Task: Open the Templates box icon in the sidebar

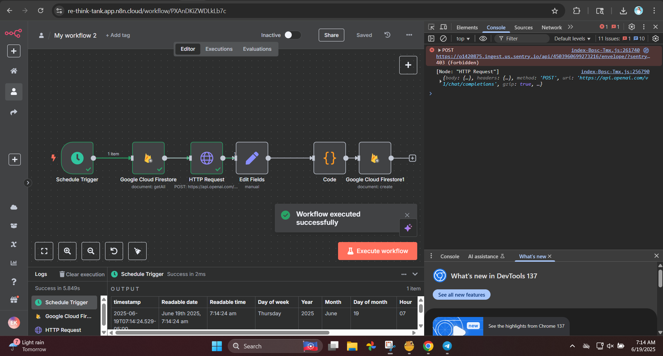Action: pyautogui.click(x=14, y=226)
